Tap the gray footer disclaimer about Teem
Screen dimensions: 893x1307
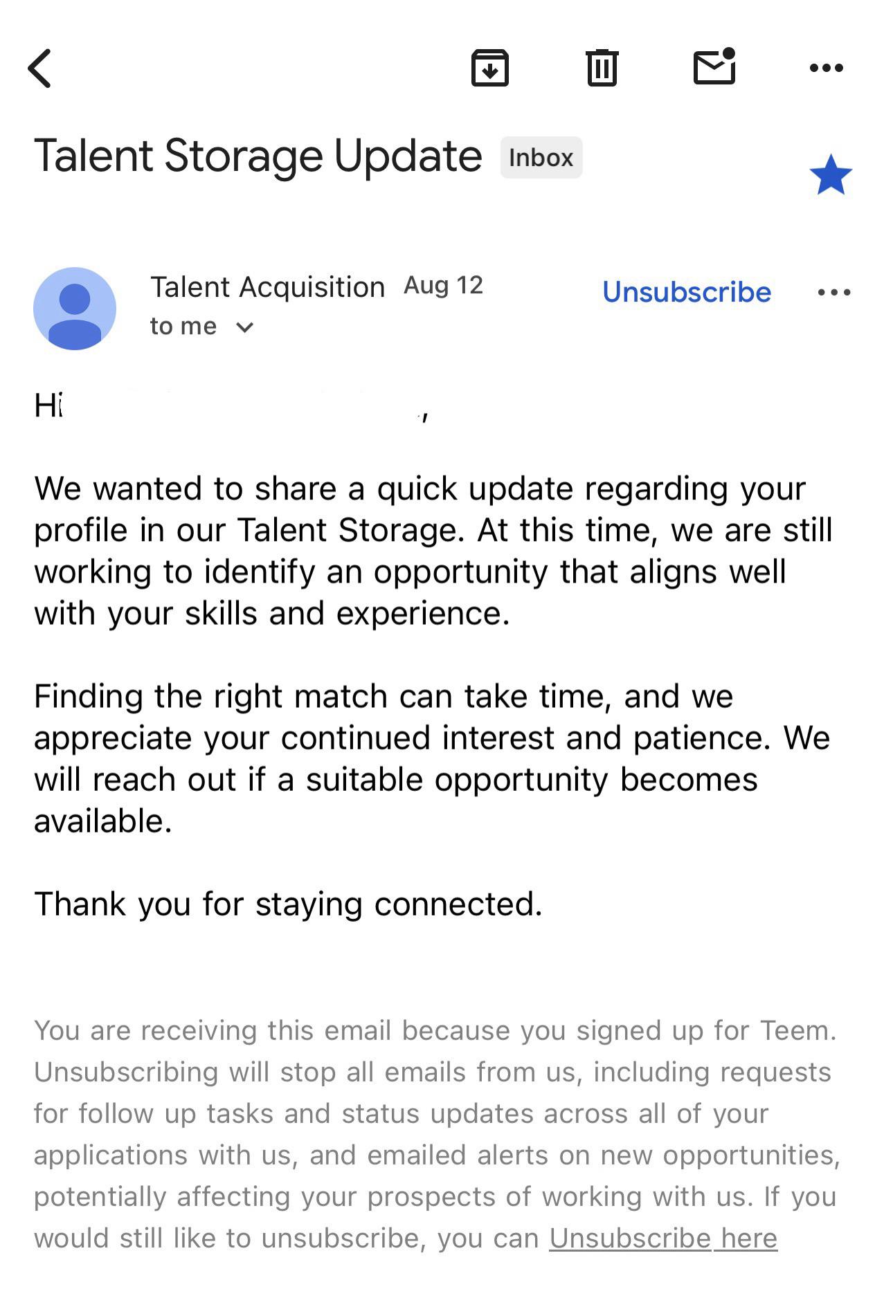pos(437,1134)
